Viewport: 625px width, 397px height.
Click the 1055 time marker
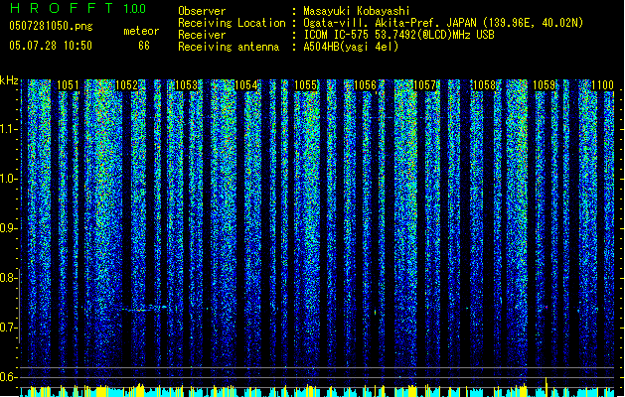tap(305, 84)
